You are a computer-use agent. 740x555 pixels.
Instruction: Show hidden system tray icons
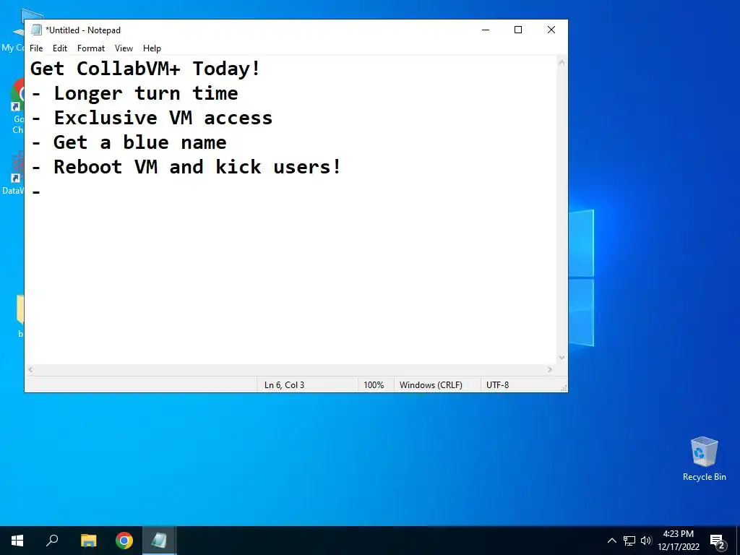pos(611,541)
